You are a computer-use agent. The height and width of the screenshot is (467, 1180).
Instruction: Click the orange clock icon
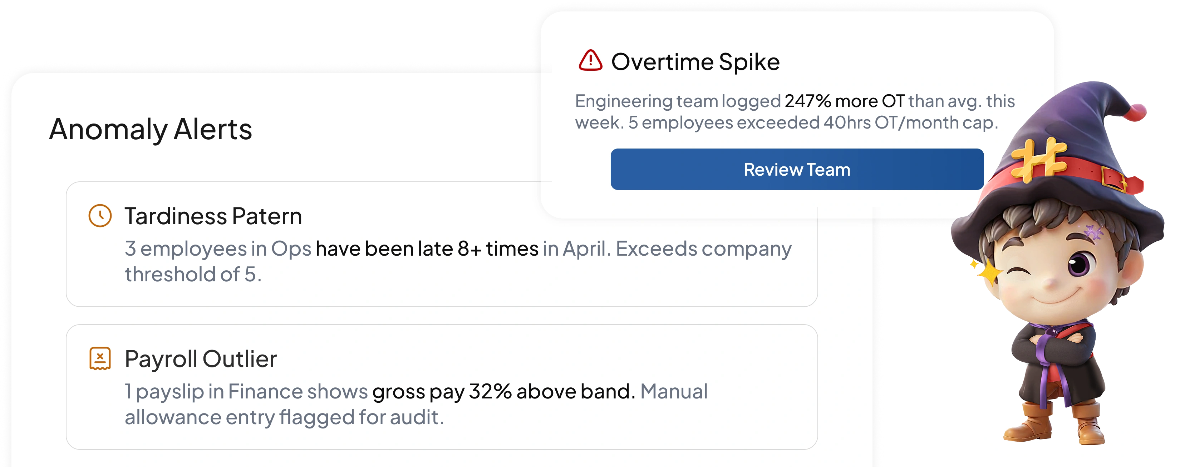(x=100, y=215)
